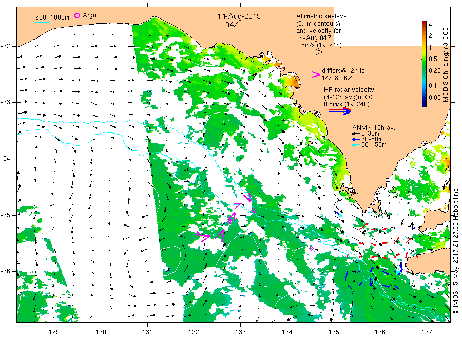Click the blue 30-80m ANMN arrow symbol
Screen dimensions: 462x339
[356, 139]
